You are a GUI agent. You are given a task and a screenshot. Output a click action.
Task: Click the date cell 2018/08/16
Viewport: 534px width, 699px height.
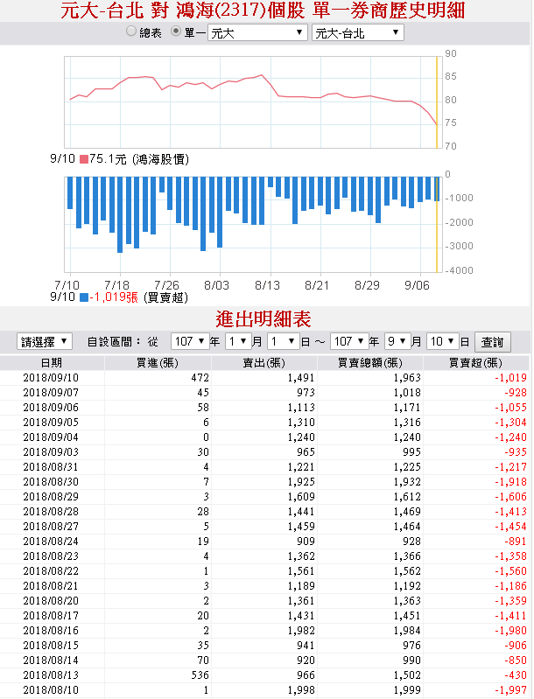[51, 631]
